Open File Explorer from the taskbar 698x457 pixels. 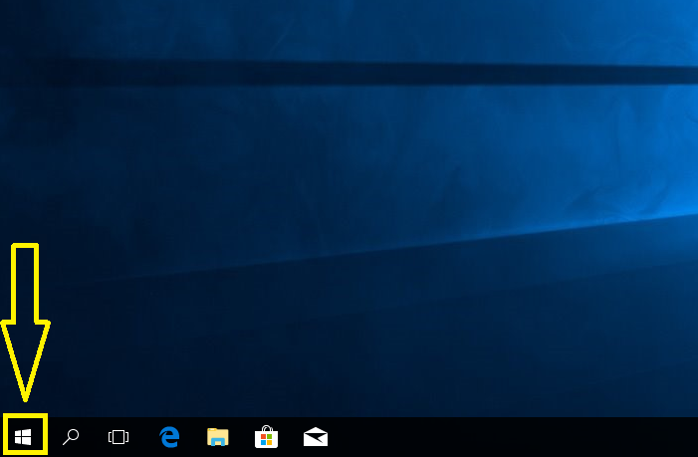click(218, 437)
